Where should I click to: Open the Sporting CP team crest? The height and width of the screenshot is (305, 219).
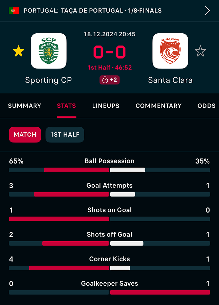coord(49,51)
